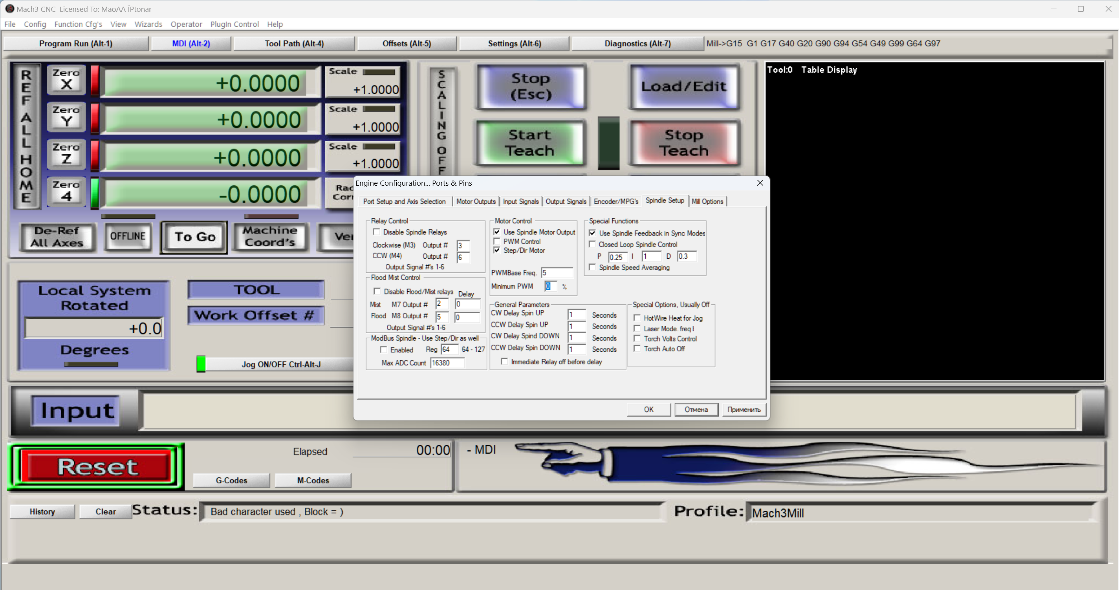Click the Zero Y axis button

pos(66,117)
